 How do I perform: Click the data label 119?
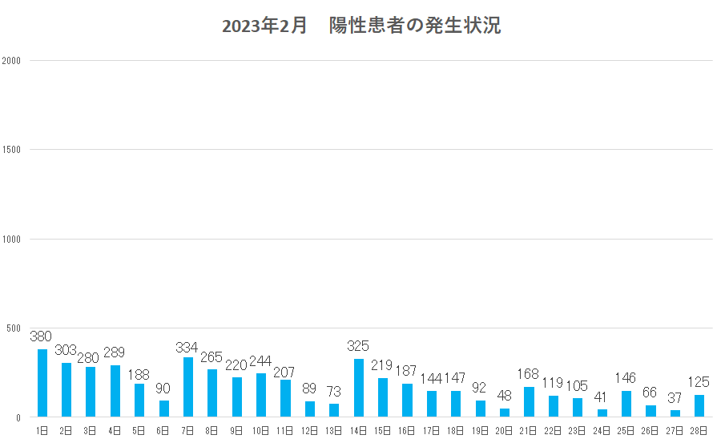pos(553,382)
